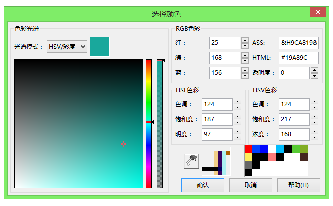Screen dimensions: 333x206
Task: Select the red recent color swatch
Action: [248, 149]
